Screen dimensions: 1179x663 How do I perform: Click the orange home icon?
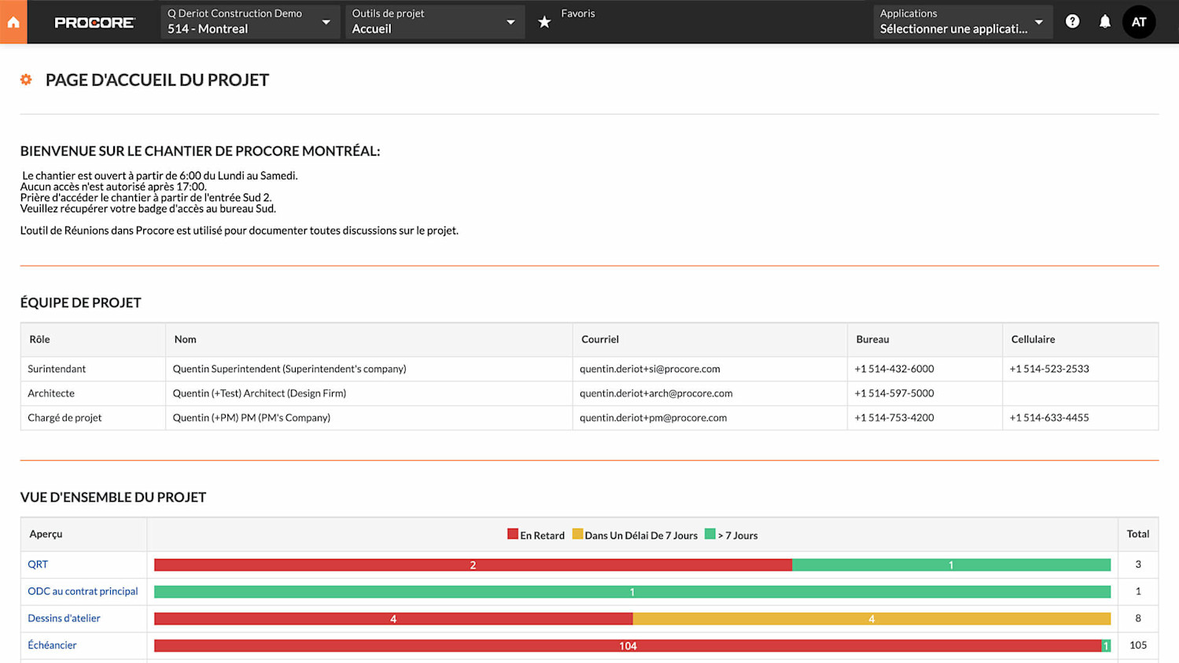click(x=13, y=22)
